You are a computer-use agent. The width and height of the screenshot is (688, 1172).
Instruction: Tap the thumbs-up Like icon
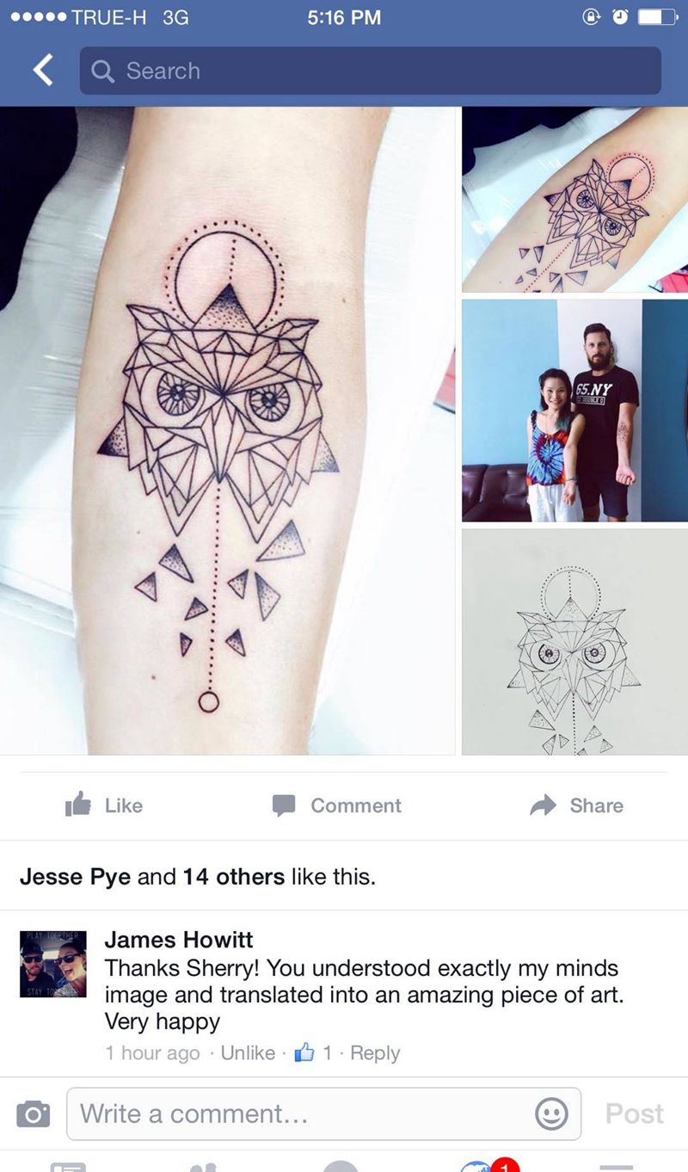click(78, 805)
